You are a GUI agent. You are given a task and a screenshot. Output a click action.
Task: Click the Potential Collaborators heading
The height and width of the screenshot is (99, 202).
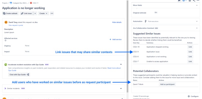[x=146, y=71]
